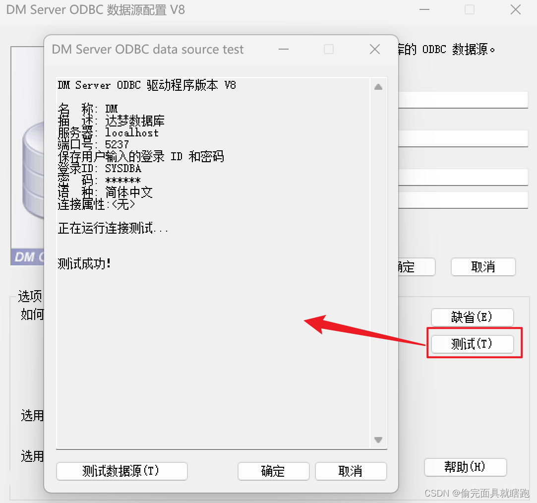
Task: Click the 密码: ****** line
Action: coord(99,180)
